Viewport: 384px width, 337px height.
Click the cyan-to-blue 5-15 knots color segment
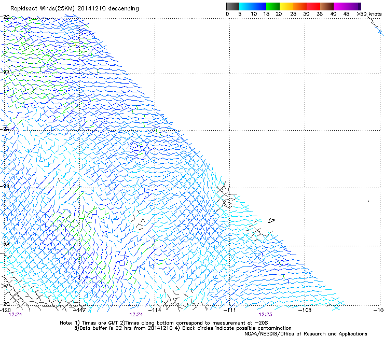[x=253, y=6]
